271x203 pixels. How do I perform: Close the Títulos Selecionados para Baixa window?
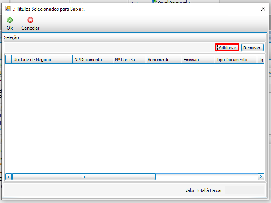pyautogui.click(x=263, y=9)
